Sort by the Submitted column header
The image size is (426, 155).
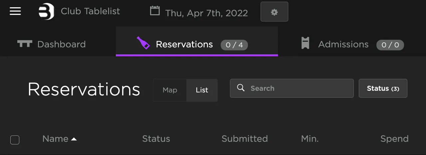point(245,139)
